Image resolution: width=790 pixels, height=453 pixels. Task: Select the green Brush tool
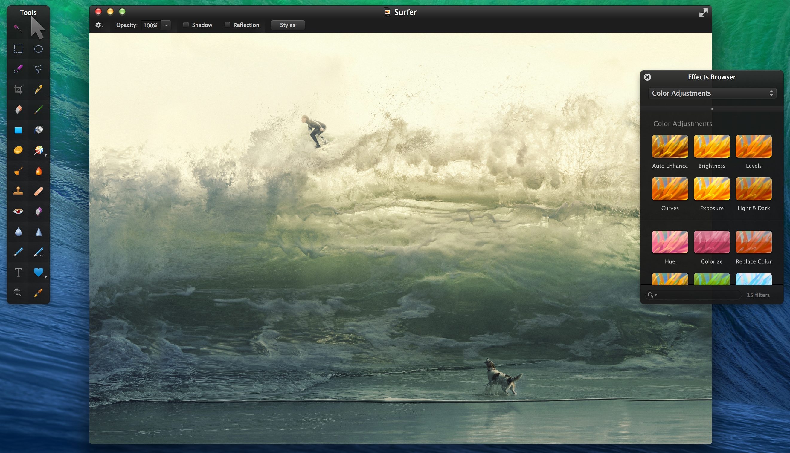click(38, 110)
